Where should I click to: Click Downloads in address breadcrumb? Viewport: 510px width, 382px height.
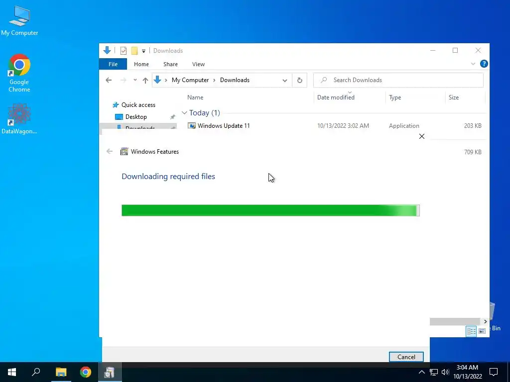click(235, 80)
